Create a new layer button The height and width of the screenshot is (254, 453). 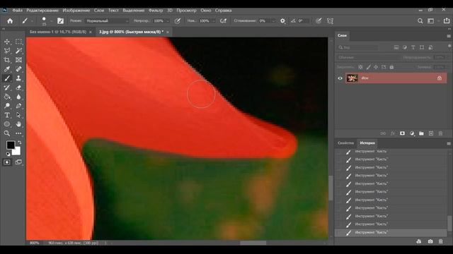(431, 133)
